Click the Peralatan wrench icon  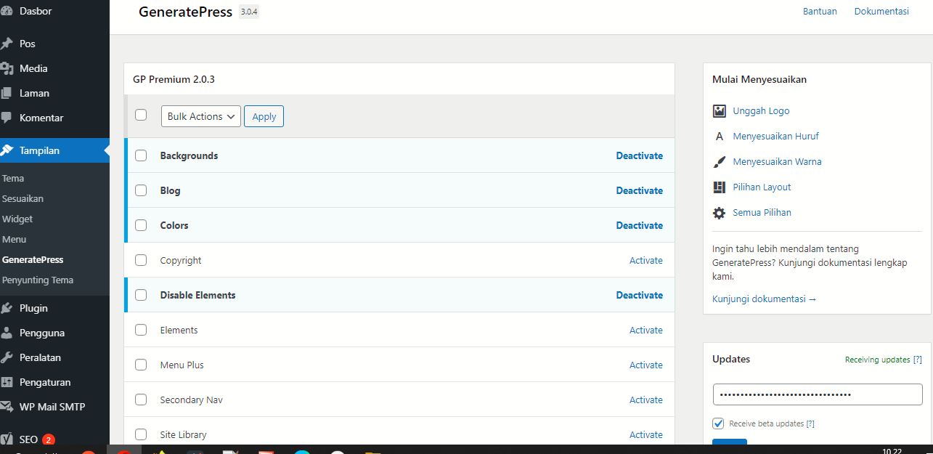coord(7,357)
